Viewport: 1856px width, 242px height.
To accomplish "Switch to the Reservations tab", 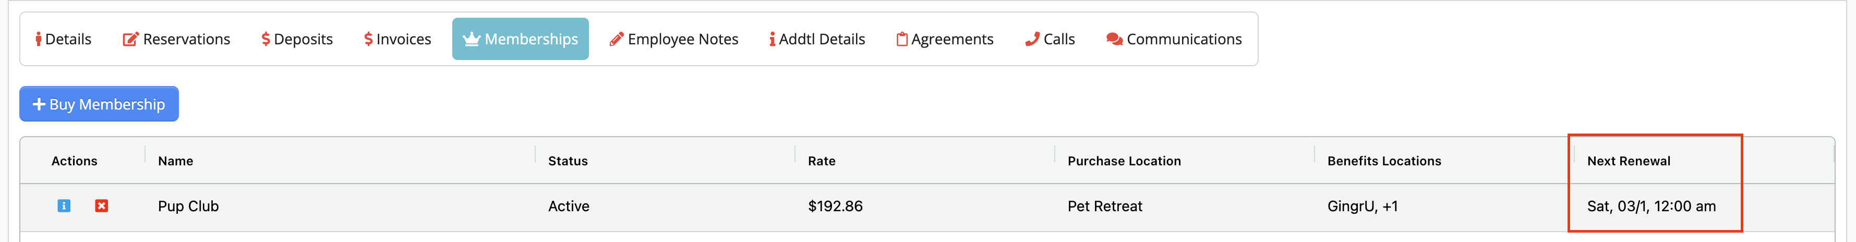I will point(176,39).
